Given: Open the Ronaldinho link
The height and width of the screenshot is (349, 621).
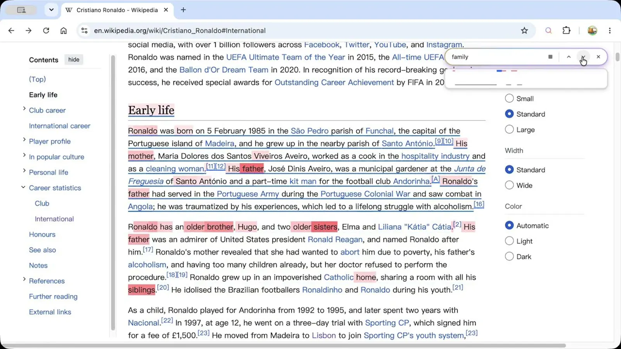Looking at the screenshot, I should [x=322, y=290].
